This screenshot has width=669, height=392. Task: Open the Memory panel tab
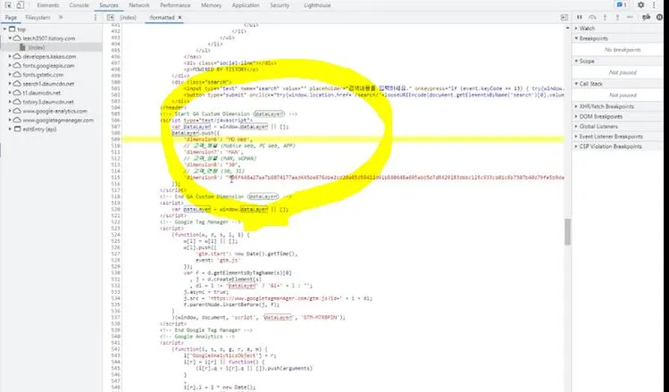click(x=211, y=5)
